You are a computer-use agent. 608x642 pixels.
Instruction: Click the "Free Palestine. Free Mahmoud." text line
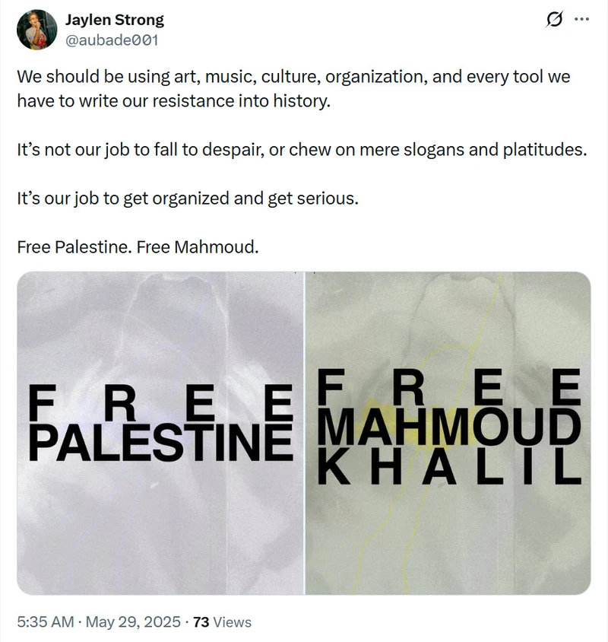tap(138, 247)
